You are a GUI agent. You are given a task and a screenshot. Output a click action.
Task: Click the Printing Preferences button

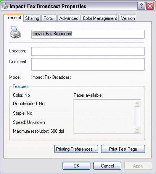point(76,149)
